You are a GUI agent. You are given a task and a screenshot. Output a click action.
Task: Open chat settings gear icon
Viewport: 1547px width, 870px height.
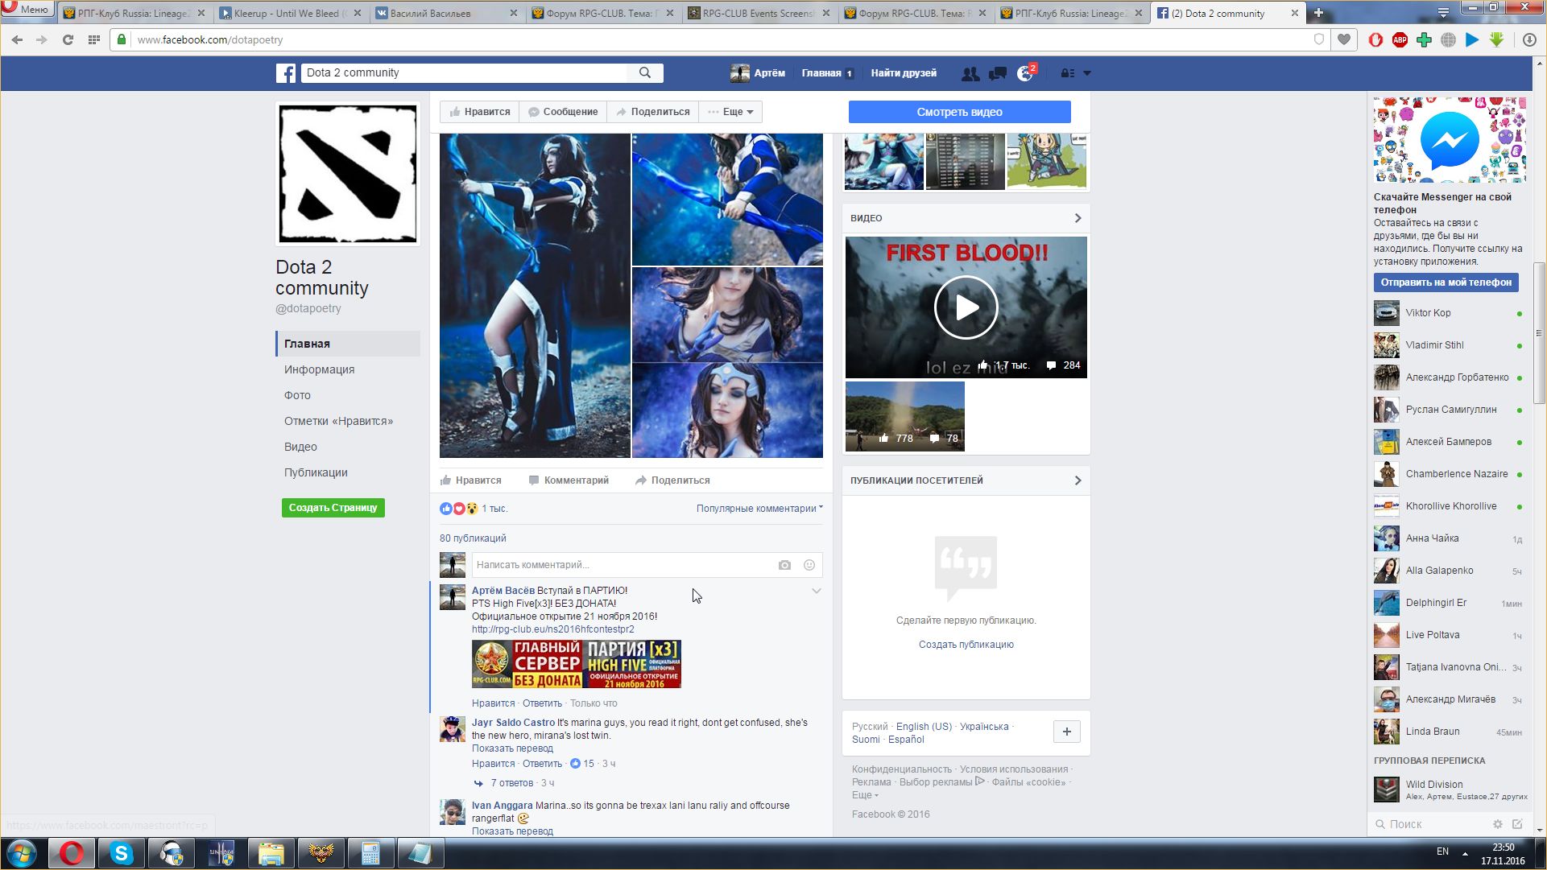pyautogui.click(x=1498, y=824)
